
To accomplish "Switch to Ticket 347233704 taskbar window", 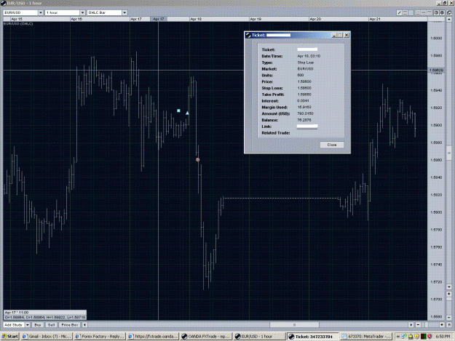I will click(x=313, y=337).
